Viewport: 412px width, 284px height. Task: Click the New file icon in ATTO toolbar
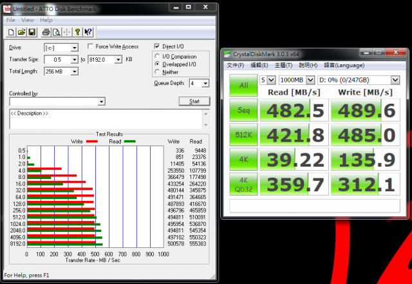pyautogui.click(x=11, y=32)
